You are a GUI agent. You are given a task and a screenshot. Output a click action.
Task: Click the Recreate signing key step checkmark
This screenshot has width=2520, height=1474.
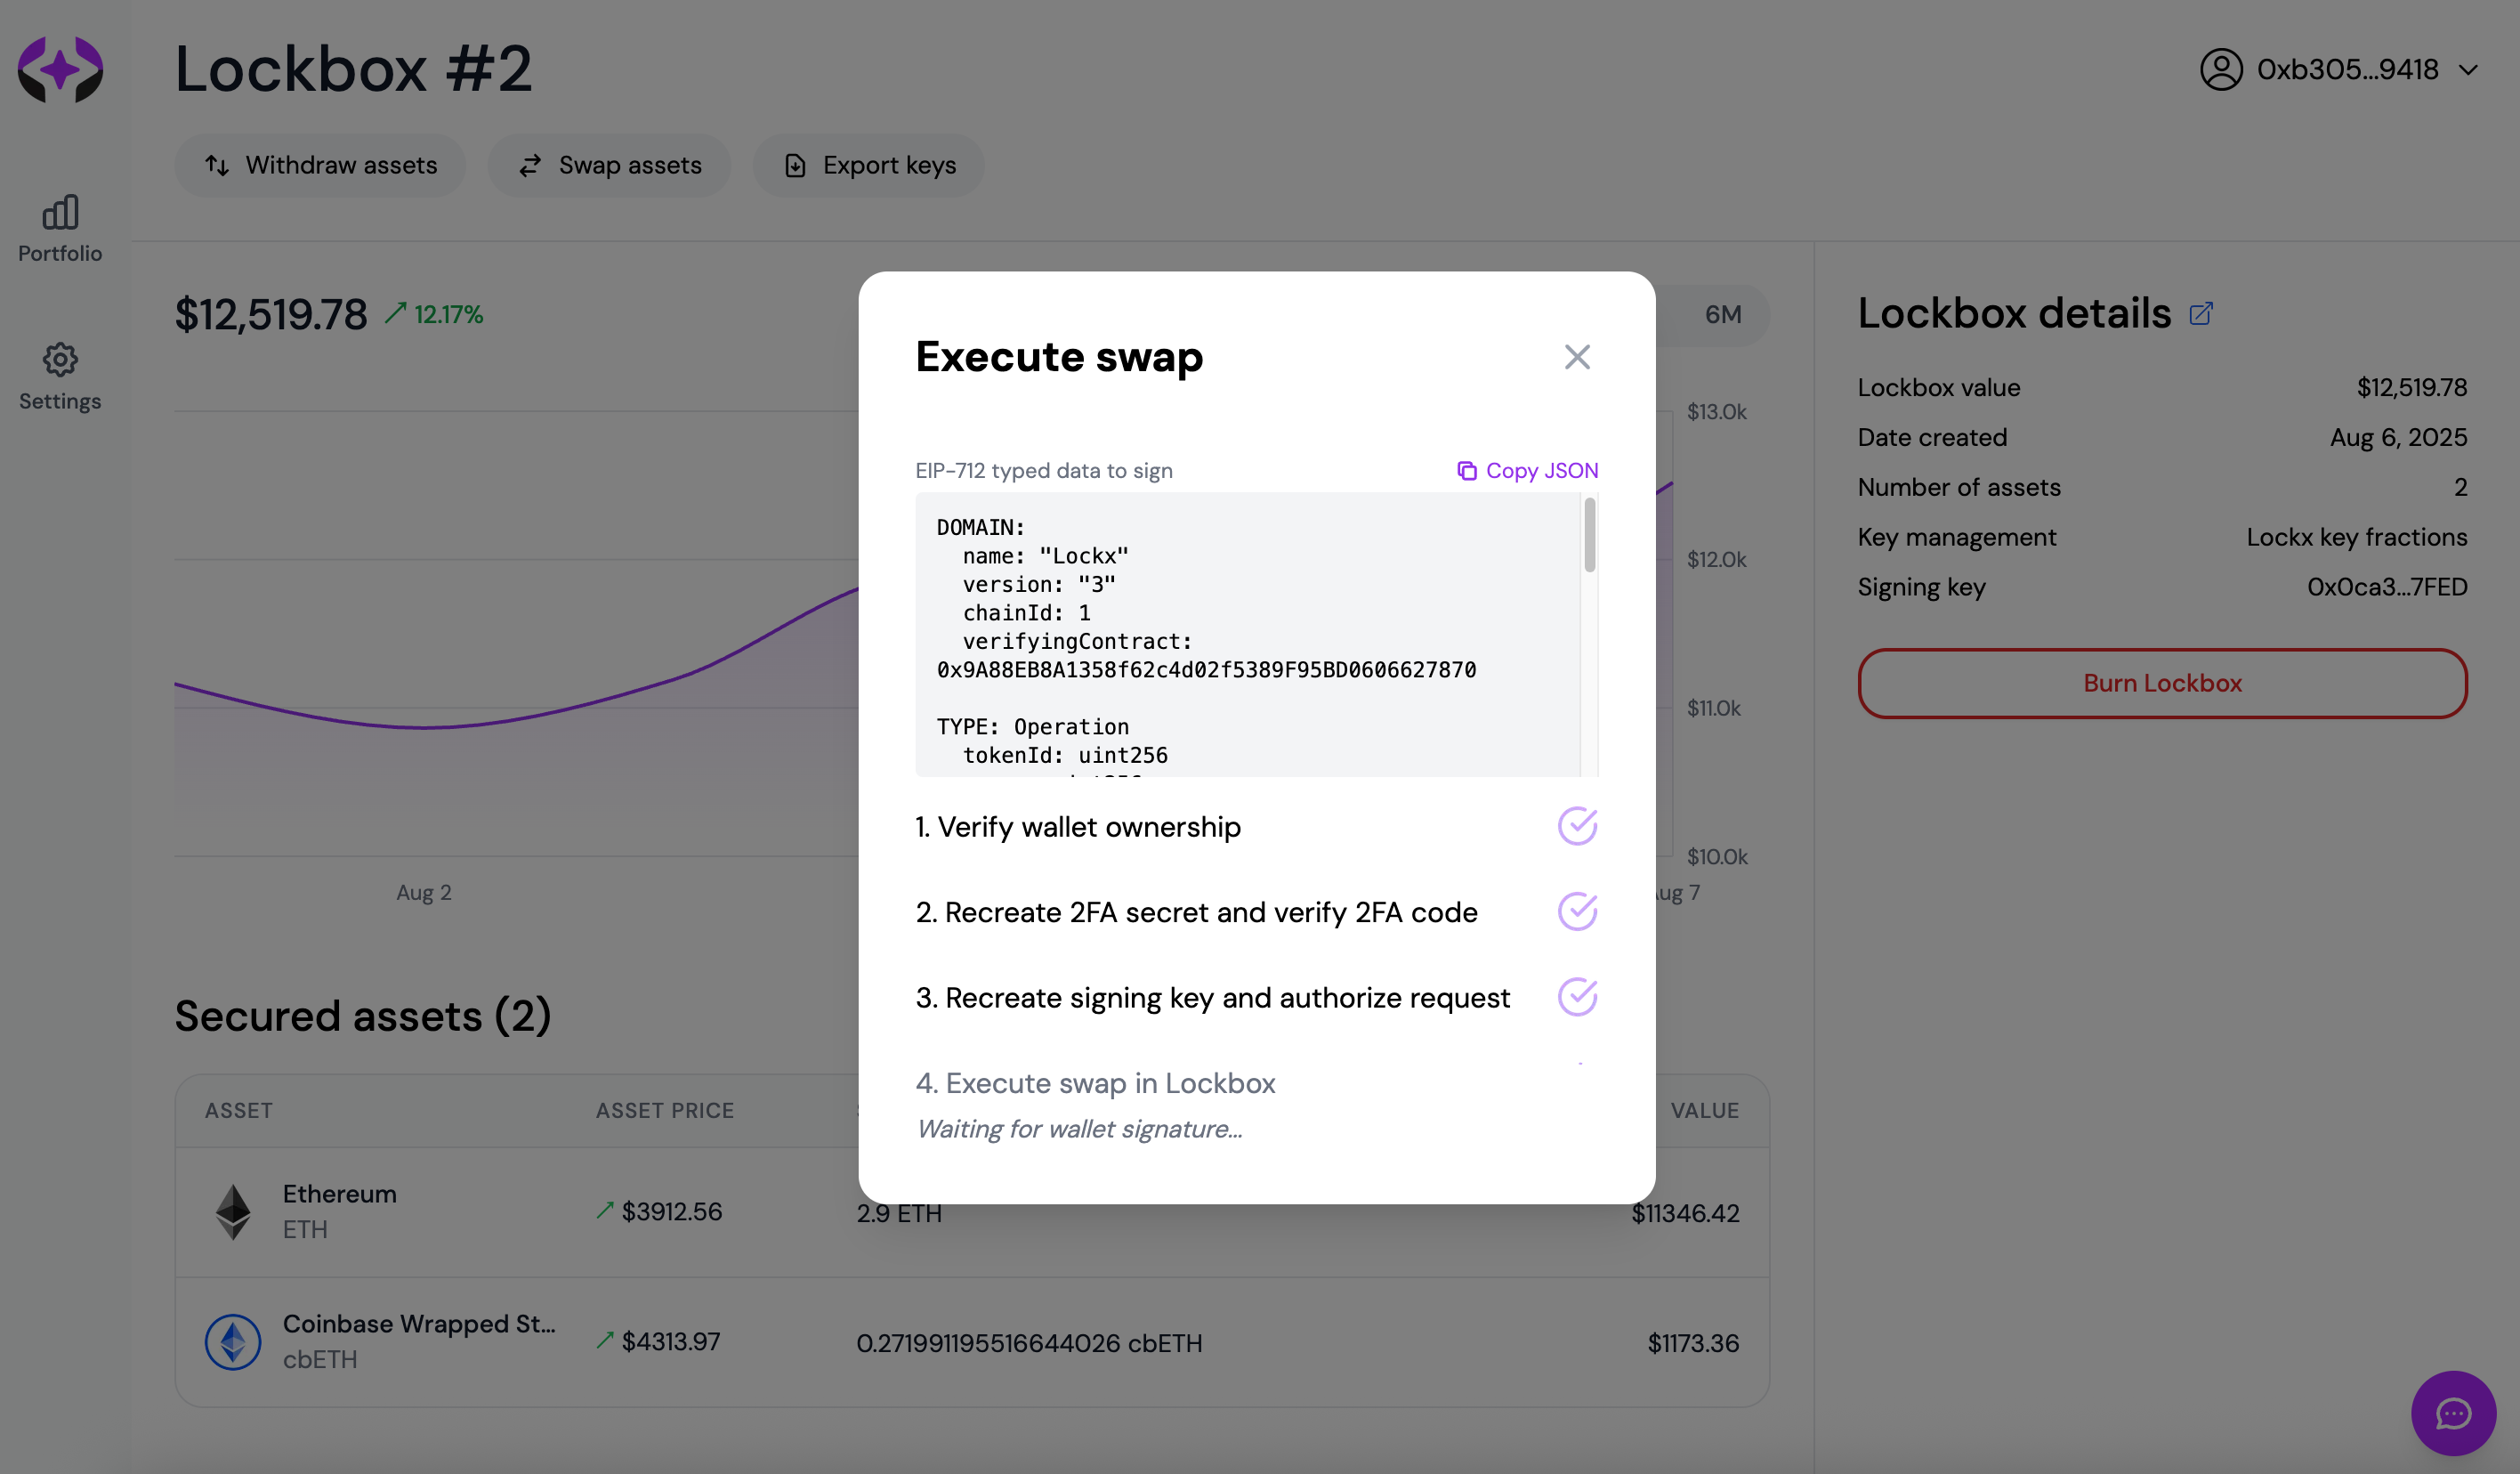1577,997
